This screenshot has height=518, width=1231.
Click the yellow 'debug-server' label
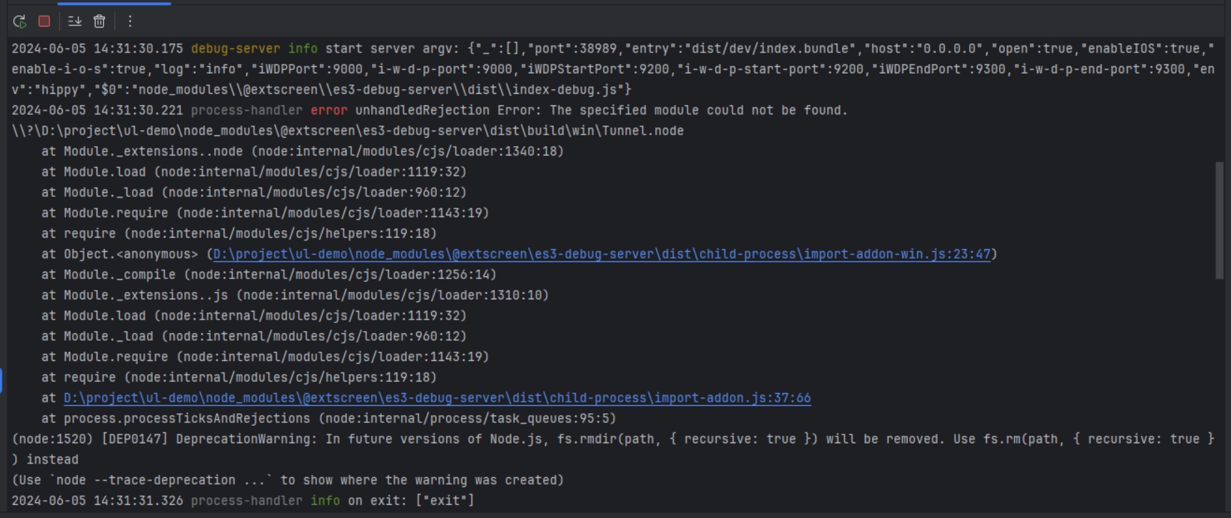click(x=235, y=48)
